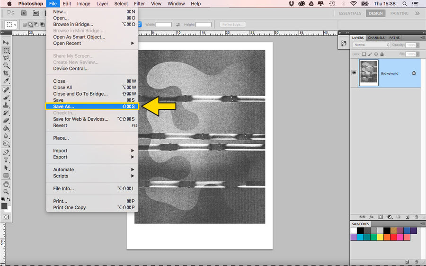Screen dimensions: 426x266
Task: Select the Zoom tool
Action: click(6, 192)
